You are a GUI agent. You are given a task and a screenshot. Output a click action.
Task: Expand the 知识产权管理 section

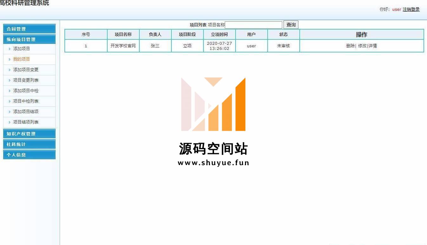[x=29, y=133]
